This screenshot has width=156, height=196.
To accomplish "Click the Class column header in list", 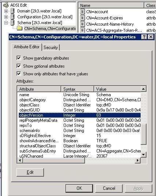I will tap(150, 5).
